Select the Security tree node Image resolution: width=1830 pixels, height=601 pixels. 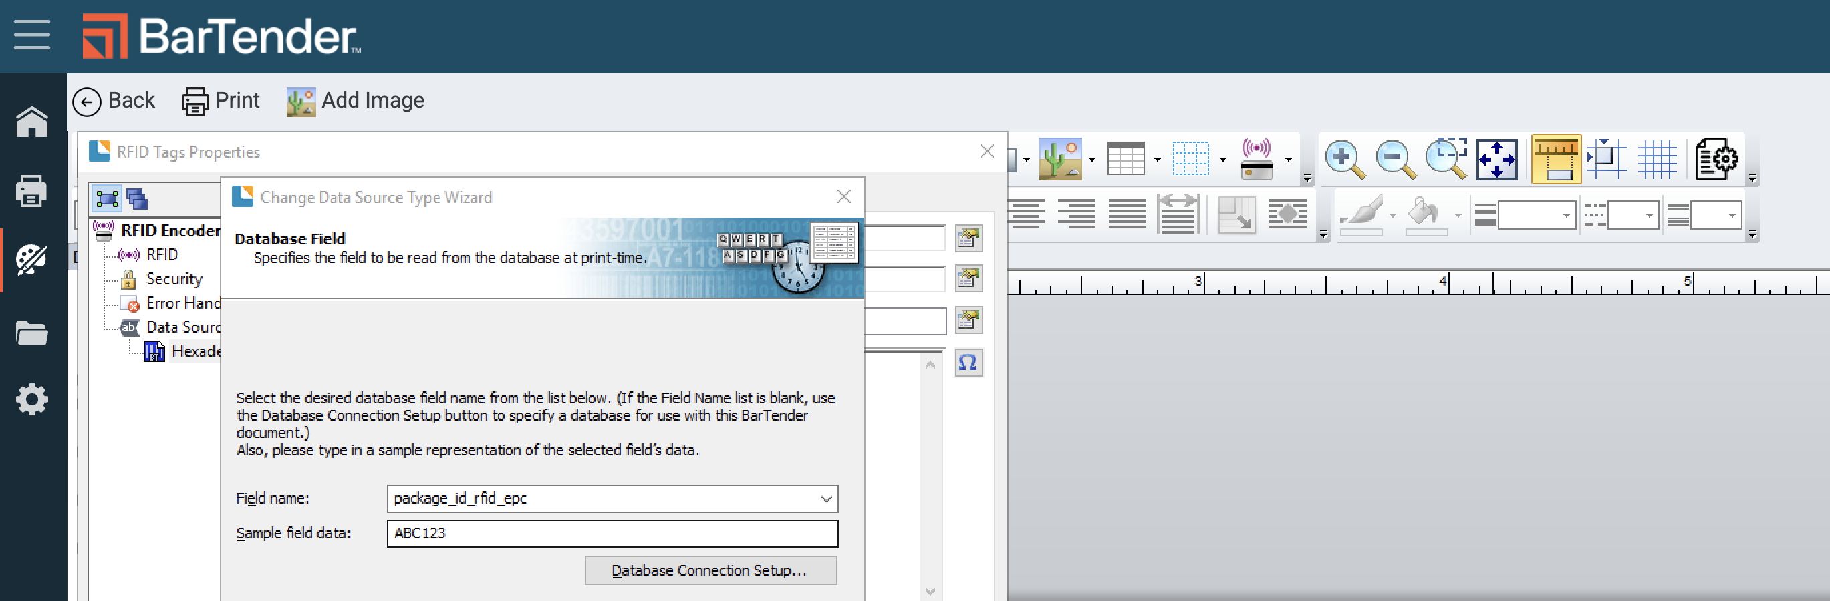162,279
